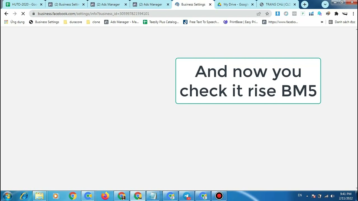The width and height of the screenshot is (358, 201).
Task: Open the TH logo extension
Action: 328,14
